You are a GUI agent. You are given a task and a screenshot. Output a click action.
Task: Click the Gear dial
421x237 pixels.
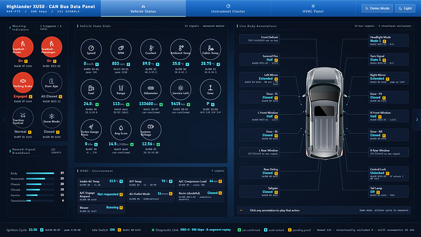(x=210, y=89)
